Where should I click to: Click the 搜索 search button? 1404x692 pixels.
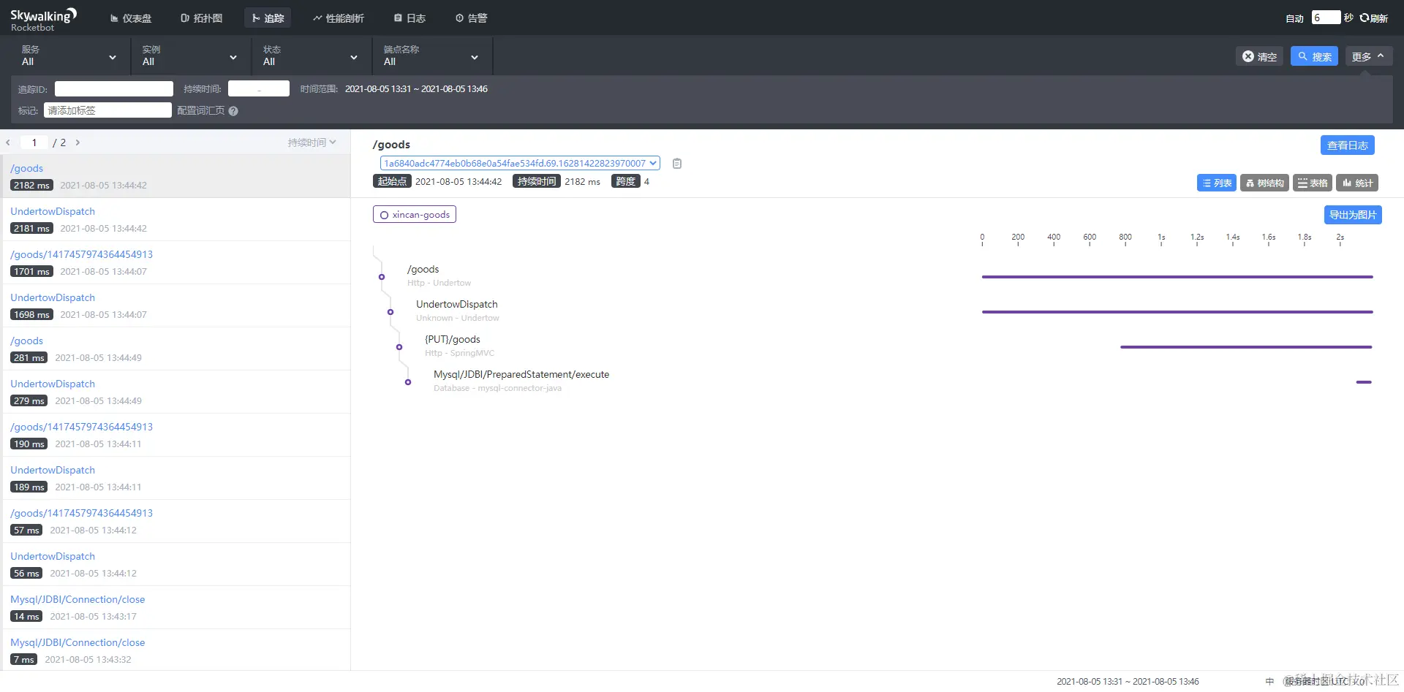1314,56
